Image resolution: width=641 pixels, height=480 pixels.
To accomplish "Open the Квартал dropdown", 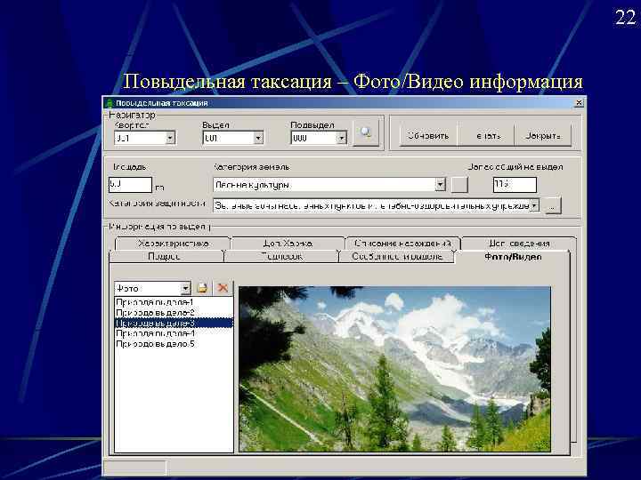I will [170, 139].
